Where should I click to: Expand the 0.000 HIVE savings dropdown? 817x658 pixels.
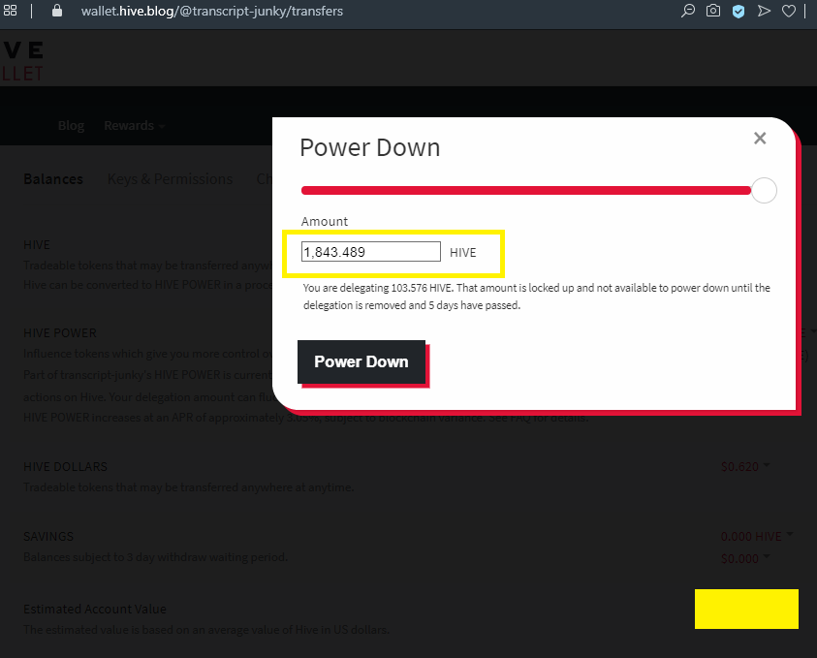coord(757,536)
